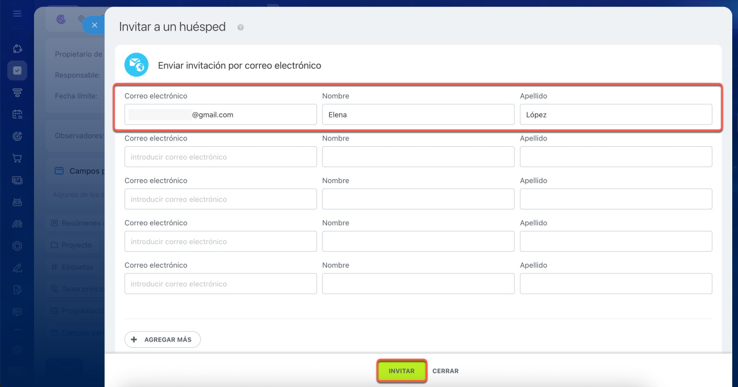Click the Cerrar button
738x387 pixels.
[446, 371]
